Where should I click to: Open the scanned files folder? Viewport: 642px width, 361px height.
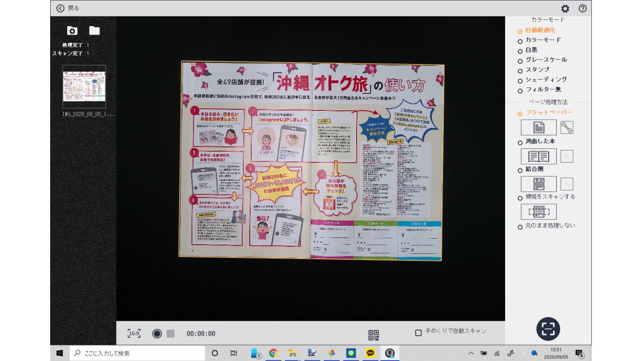(94, 31)
